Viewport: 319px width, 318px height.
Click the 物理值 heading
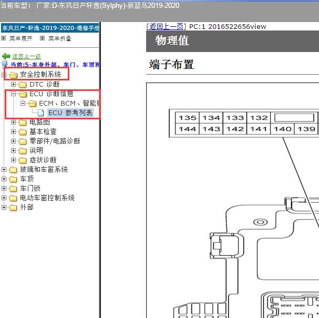point(172,40)
